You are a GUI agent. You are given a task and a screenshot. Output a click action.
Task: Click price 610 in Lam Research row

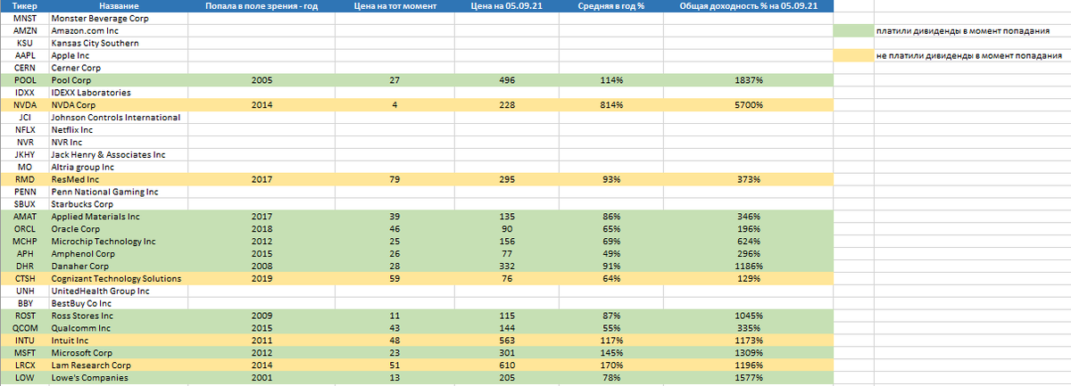[x=506, y=366]
